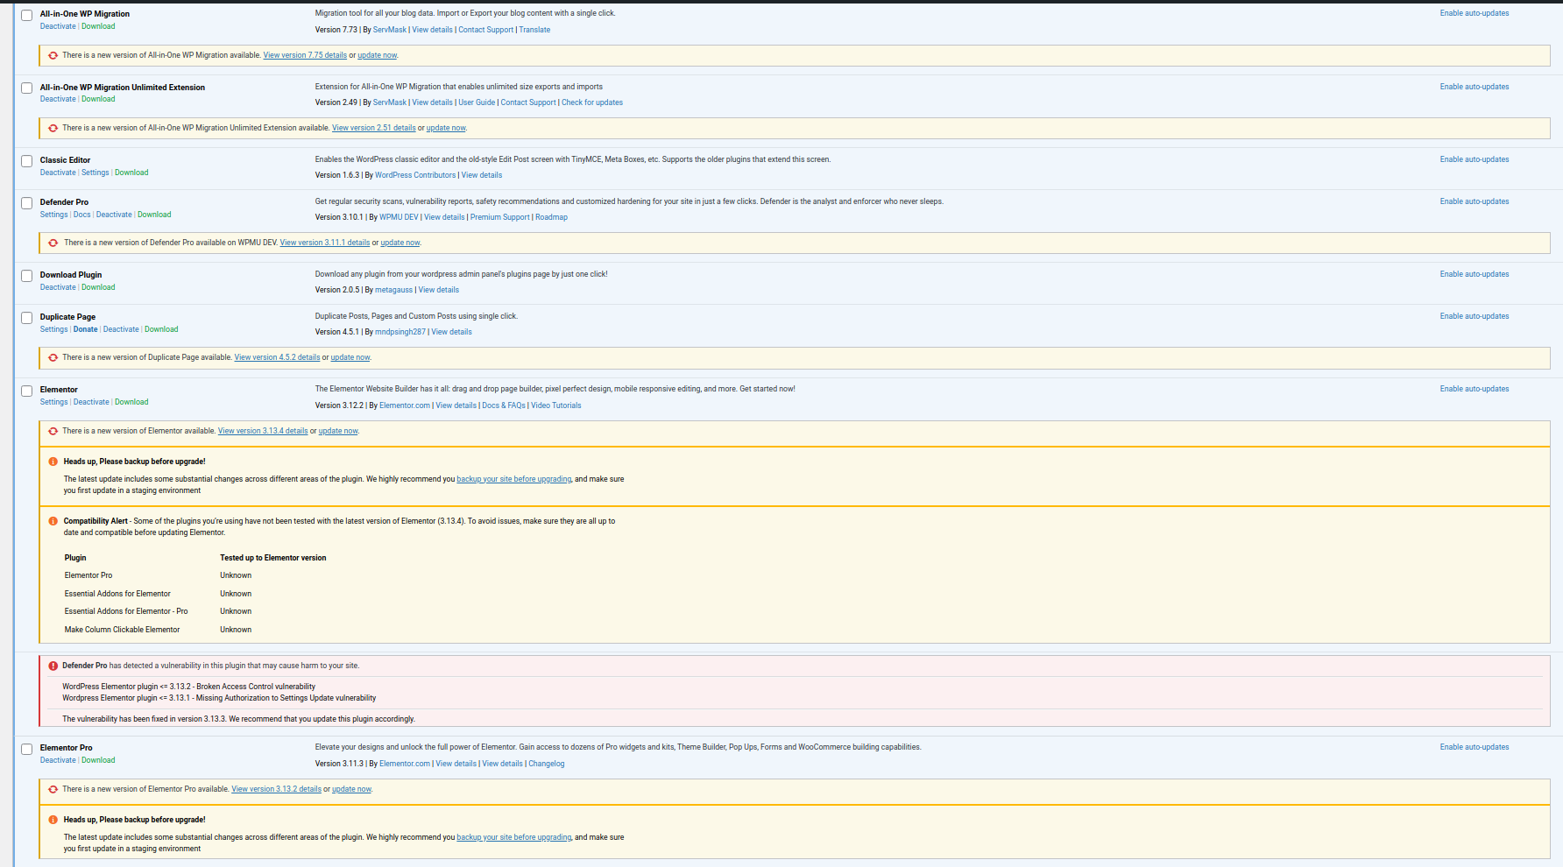The image size is (1563, 867).
Task: Select the Elementor plugin checkbox
Action: coord(27,391)
